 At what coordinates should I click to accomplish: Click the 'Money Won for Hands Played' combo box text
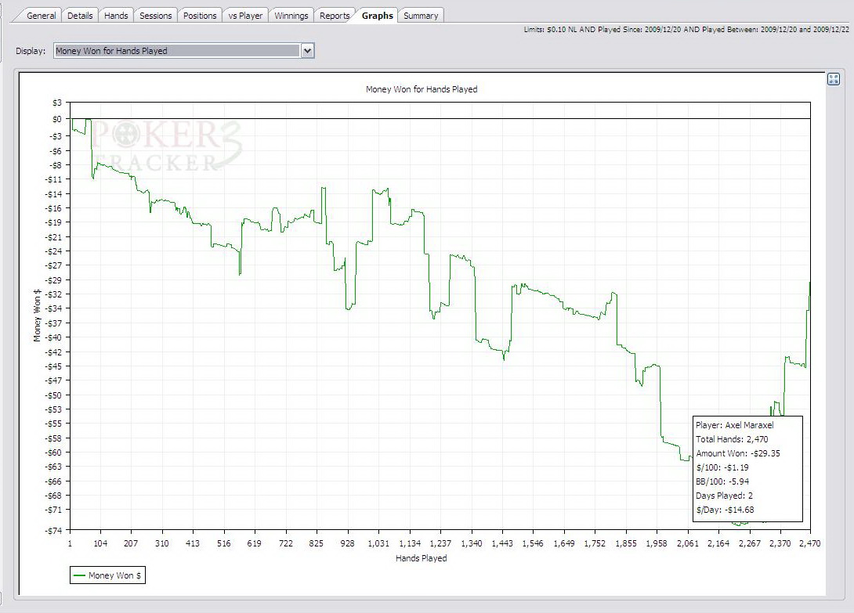pos(176,51)
